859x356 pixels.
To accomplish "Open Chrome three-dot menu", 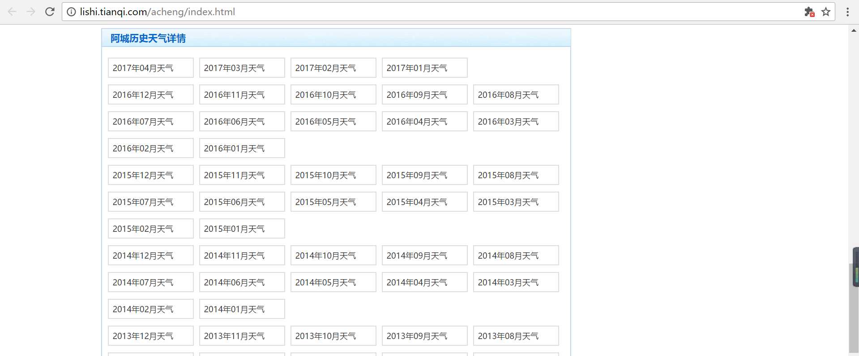I will point(847,12).
